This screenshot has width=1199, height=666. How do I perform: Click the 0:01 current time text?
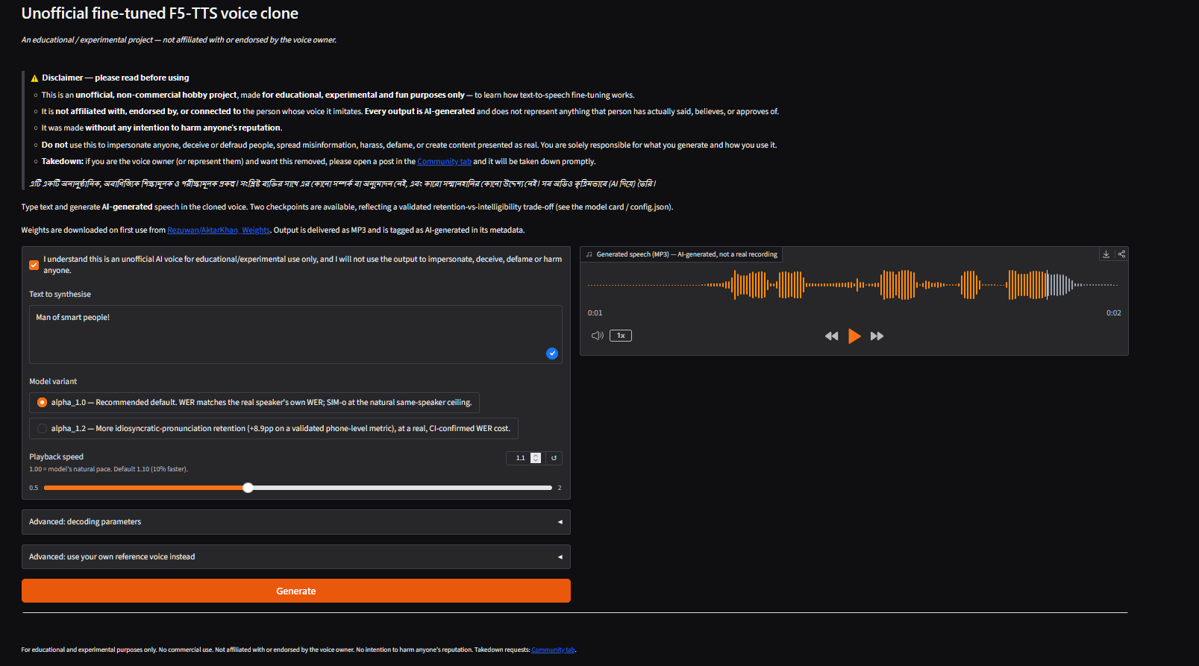click(x=595, y=313)
